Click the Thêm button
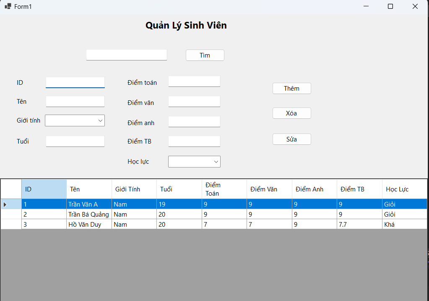 click(x=291, y=88)
